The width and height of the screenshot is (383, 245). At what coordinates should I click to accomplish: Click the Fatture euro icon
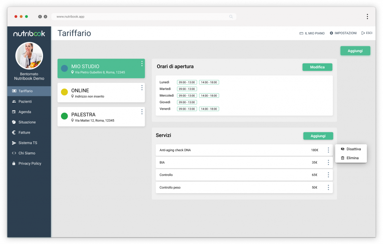pyautogui.click(x=14, y=132)
